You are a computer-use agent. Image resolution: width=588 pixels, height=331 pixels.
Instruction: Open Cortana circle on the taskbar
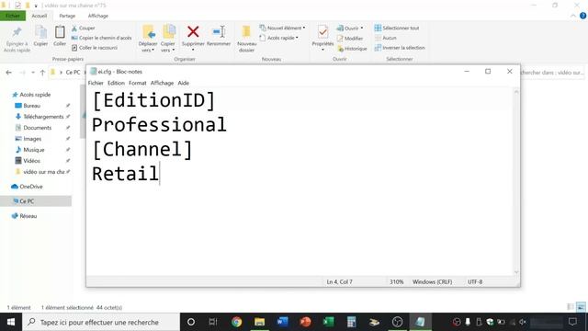[x=191, y=322]
